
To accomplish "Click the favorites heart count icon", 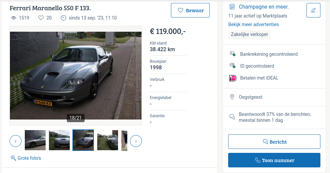I will [x=41, y=18].
